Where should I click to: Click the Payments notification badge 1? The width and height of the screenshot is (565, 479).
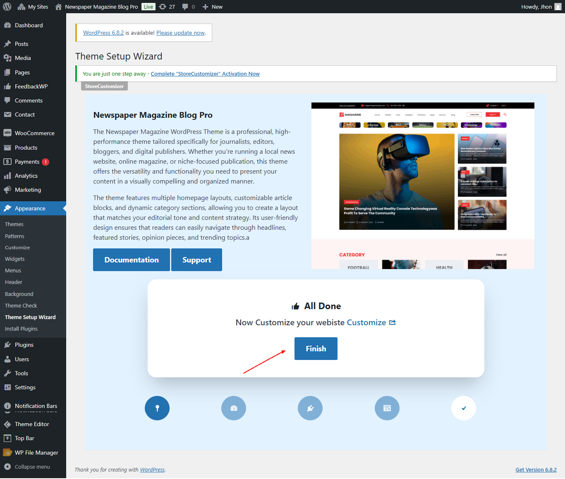pyautogui.click(x=45, y=162)
